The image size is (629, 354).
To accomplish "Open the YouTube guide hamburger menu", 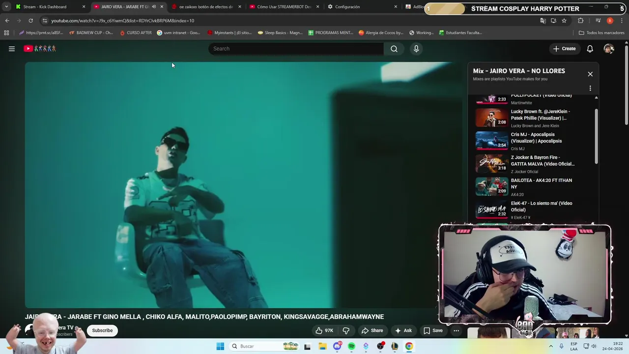I will (x=12, y=49).
